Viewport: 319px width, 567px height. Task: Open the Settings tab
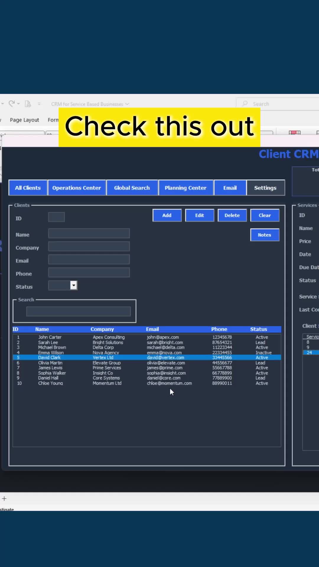(265, 188)
